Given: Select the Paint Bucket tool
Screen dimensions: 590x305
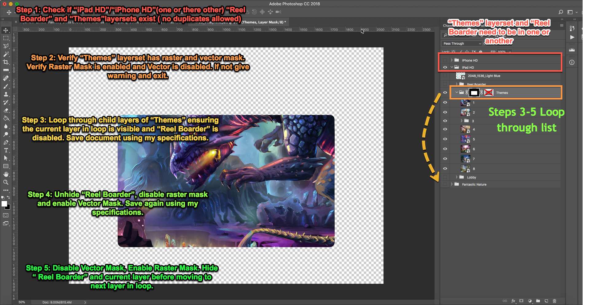Looking at the screenshot, I should click(6, 118).
